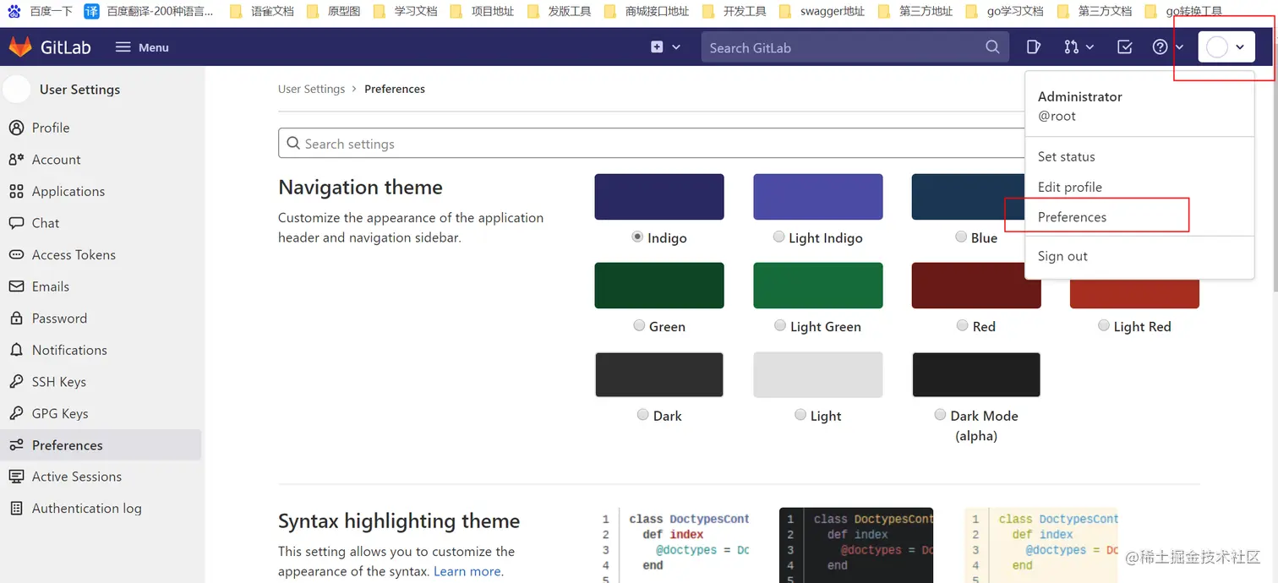Select the Light Green radio button
The height and width of the screenshot is (583, 1278).
(x=780, y=325)
